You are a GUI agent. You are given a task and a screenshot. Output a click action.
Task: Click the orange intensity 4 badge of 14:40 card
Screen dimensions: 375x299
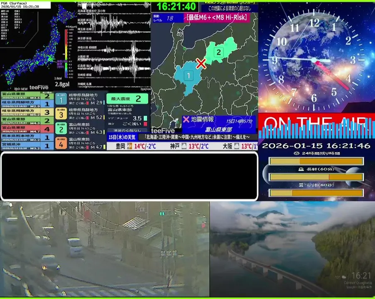61,143
